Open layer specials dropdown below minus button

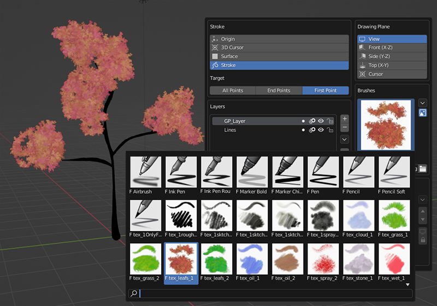tap(345, 139)
